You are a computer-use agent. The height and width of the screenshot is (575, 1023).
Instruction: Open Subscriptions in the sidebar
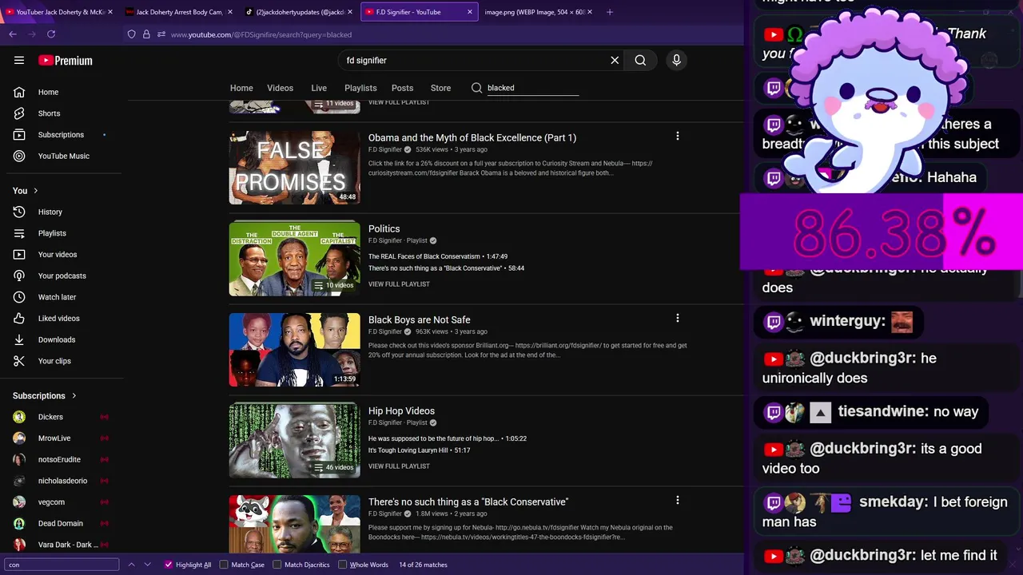tap(61, 135)
